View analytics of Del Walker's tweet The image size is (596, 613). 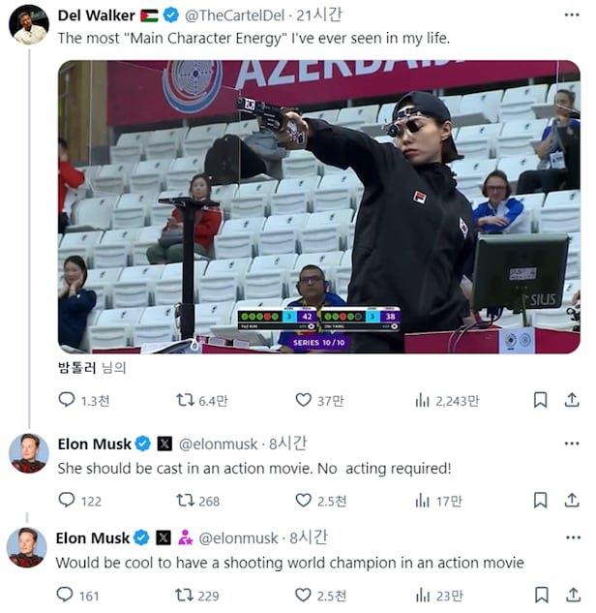click(x=422, y=400)
